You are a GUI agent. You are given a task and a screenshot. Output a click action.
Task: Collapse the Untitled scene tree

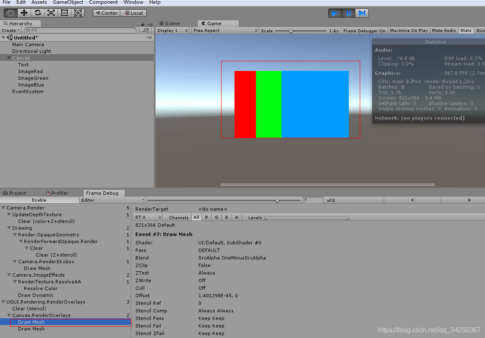3,38
